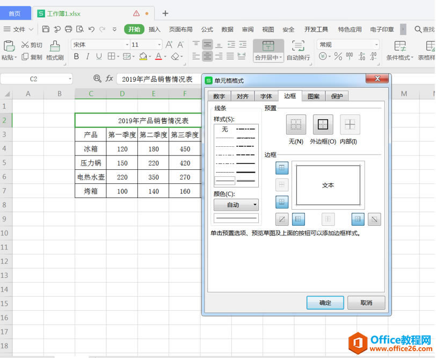Expand the 粘贴 paste options arrow
This screenshot has height=358, width=436.
click(x=16, y=58)
